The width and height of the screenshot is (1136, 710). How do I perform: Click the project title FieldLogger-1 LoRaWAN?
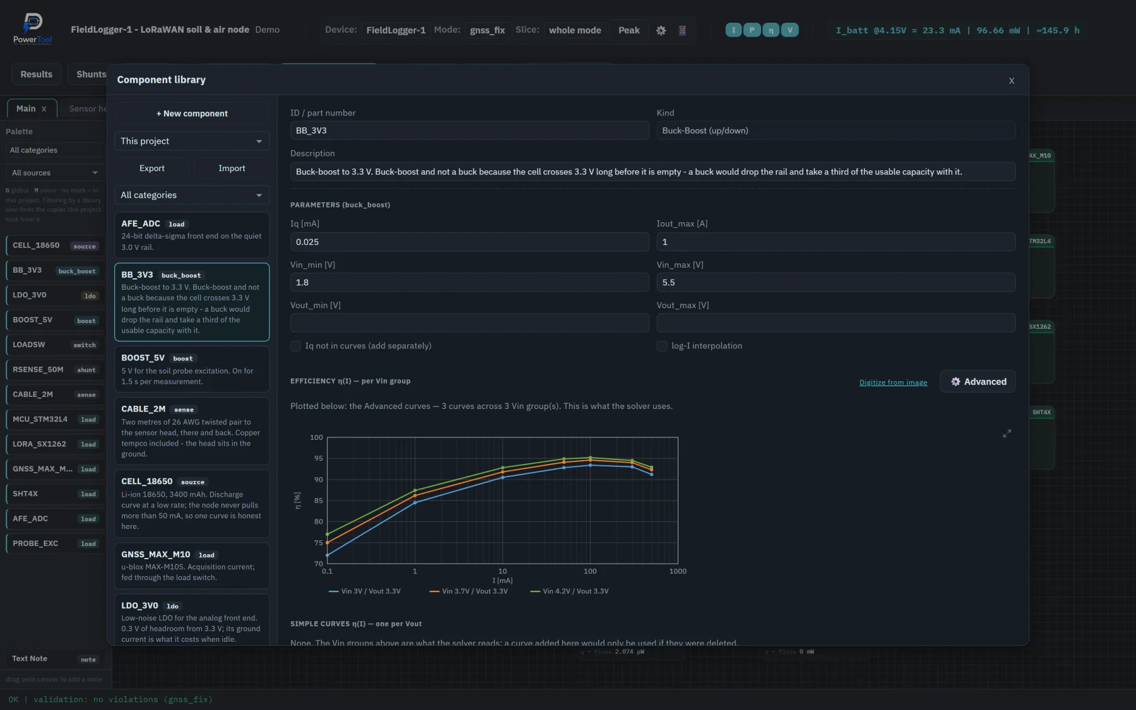160,30
